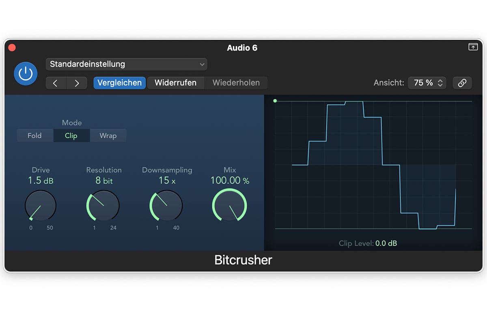Select Clip mode
The width and height of the screenshot is (487, 316).
pyautogui.click(x=71, y=136)
